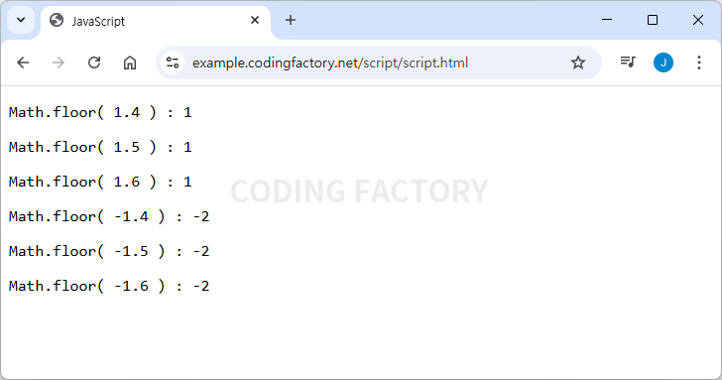Open a new tab with plus button

click(x=290, y=20)
